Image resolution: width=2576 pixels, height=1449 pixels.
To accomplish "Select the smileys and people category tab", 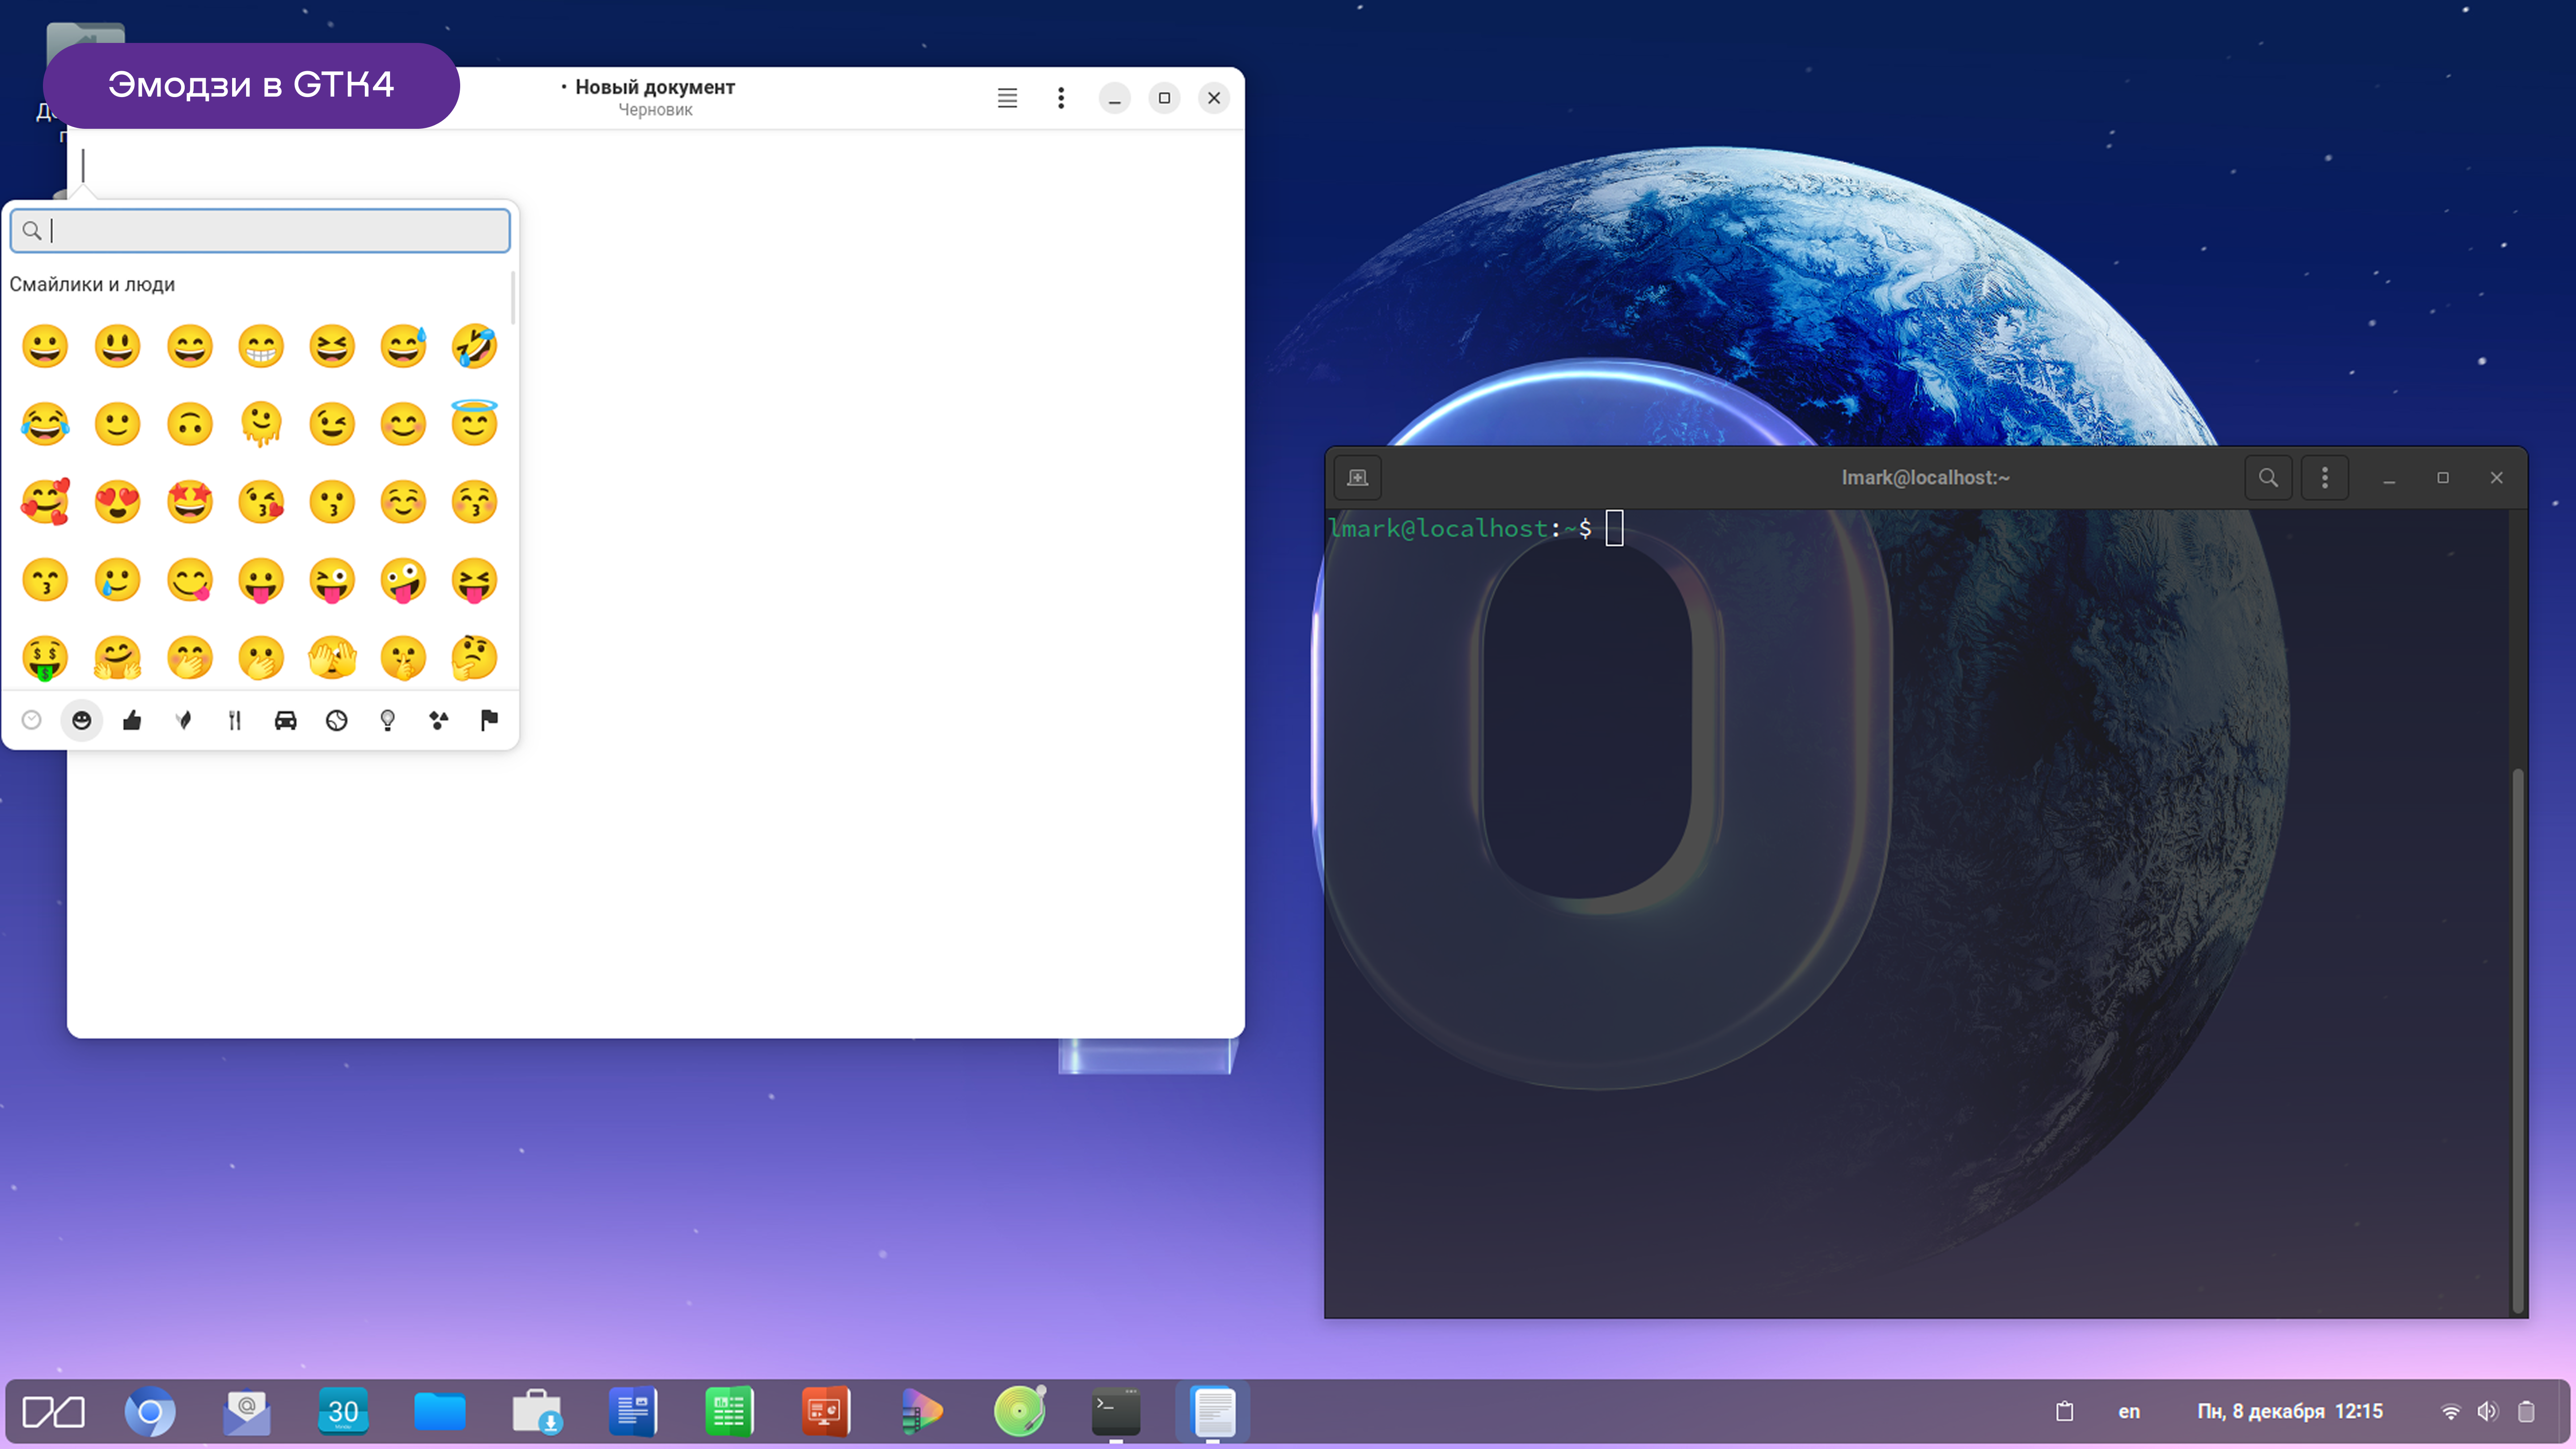I will tap(82, 720).
